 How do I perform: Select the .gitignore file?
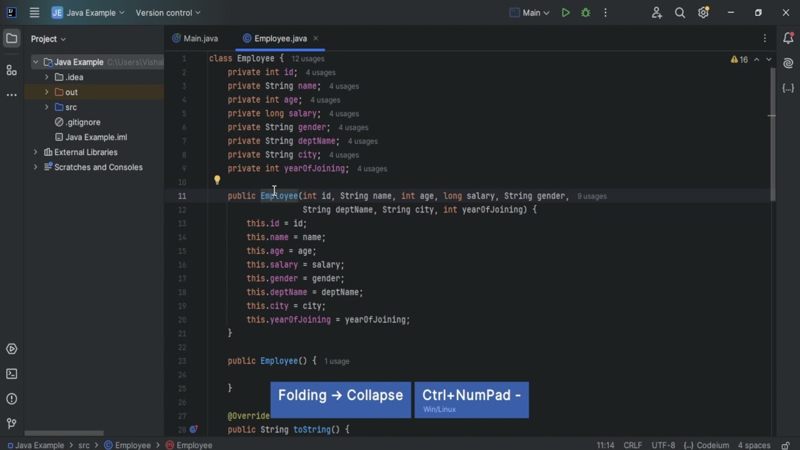point(77,122)
